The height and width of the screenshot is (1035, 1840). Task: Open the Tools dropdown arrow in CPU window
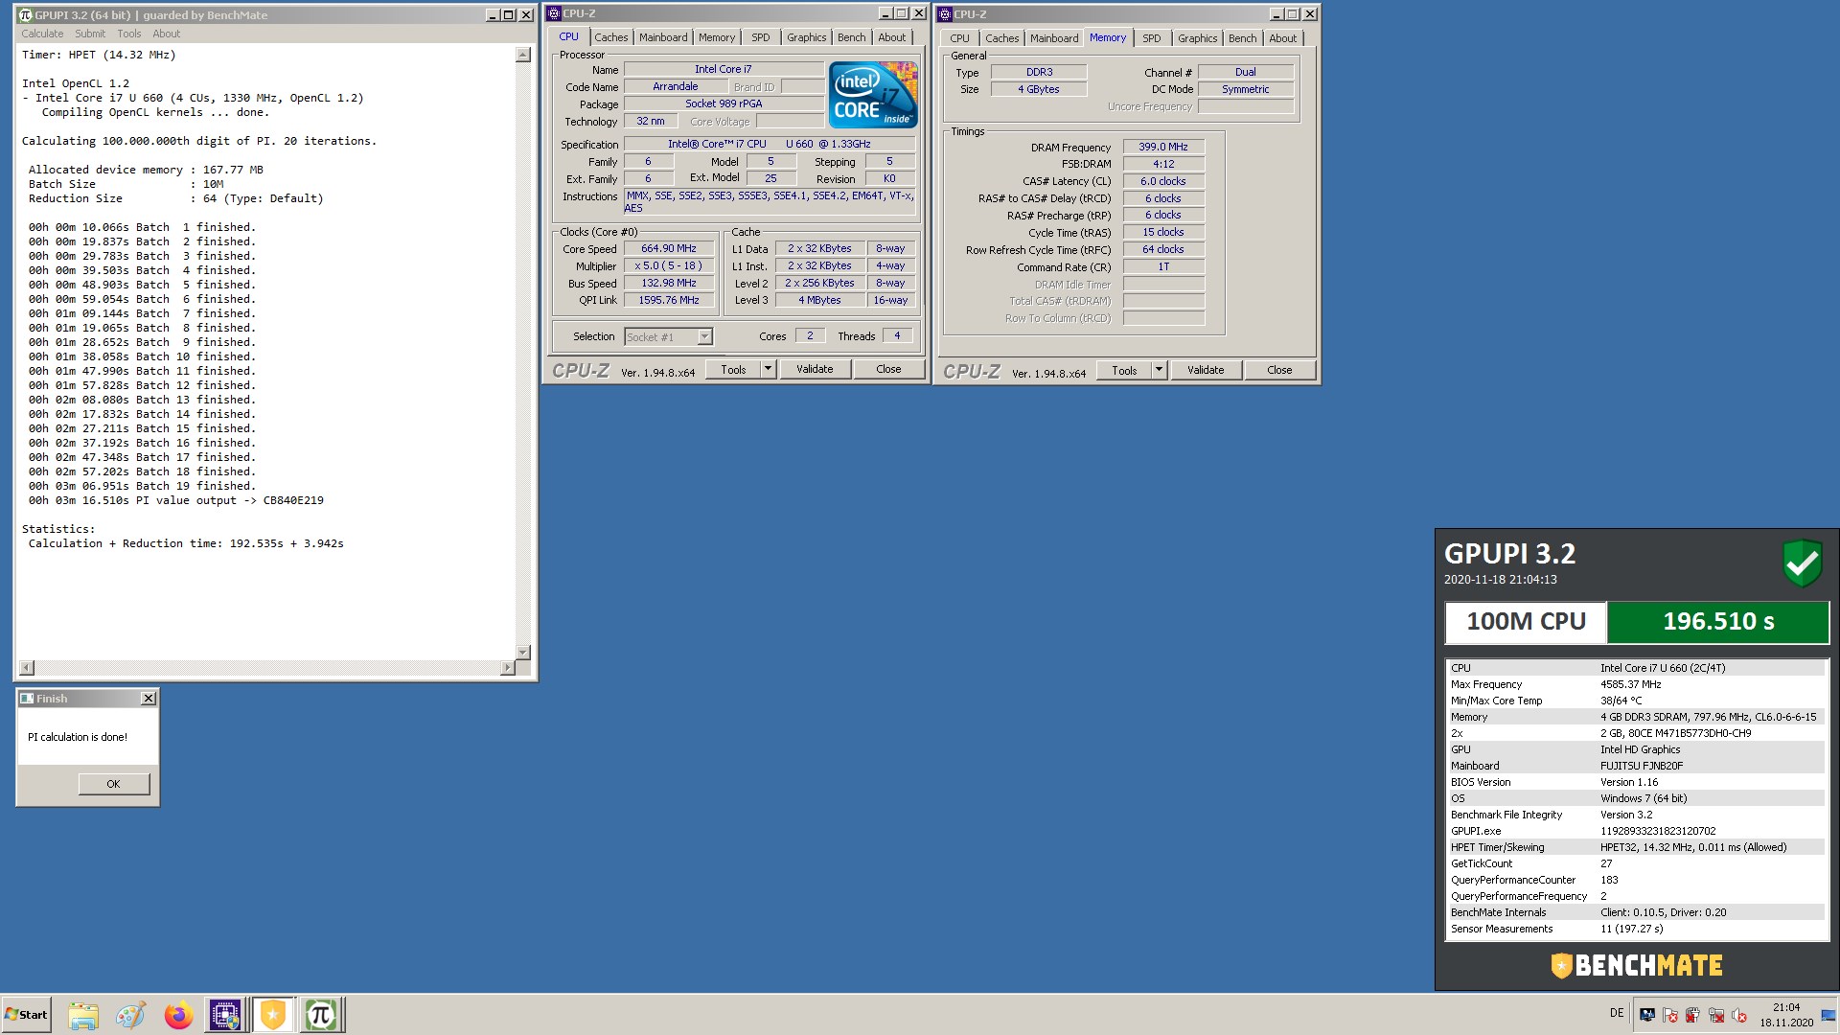[768, 369]
